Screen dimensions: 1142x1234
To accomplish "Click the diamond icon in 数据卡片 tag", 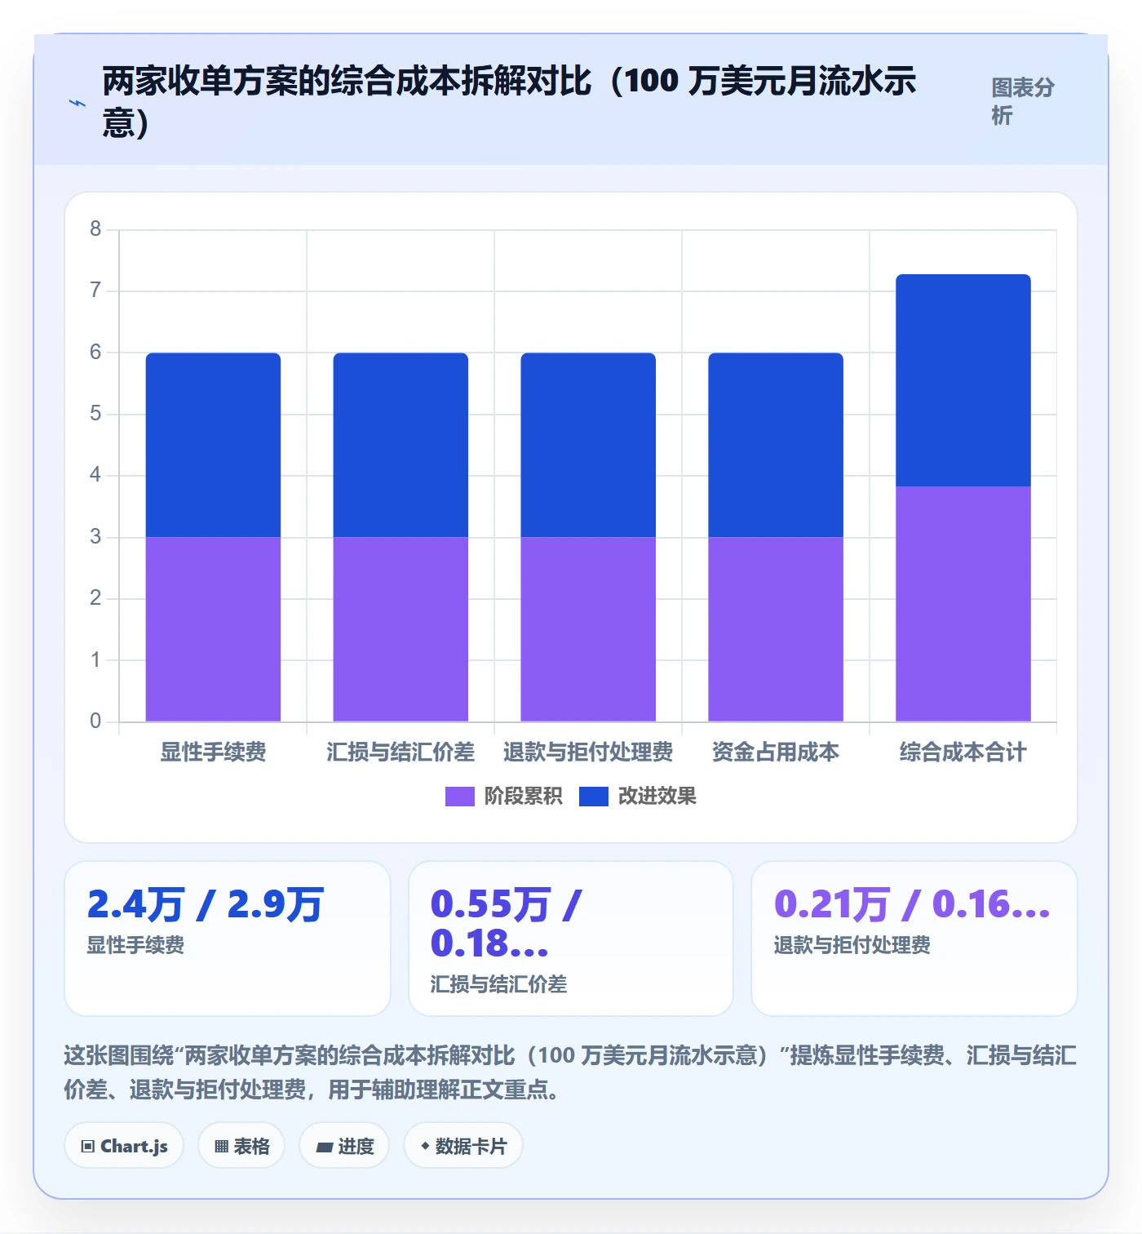I will click(425, 1146).
